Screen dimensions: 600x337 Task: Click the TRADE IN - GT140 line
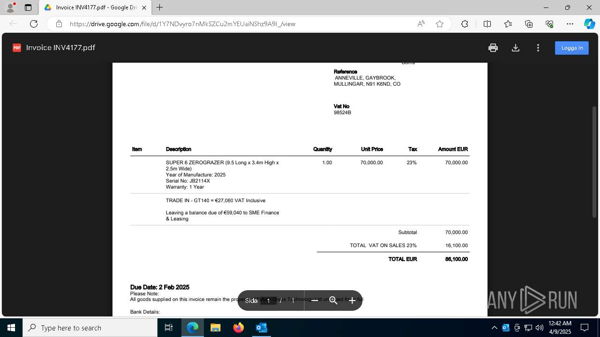[x=216, y=200]
